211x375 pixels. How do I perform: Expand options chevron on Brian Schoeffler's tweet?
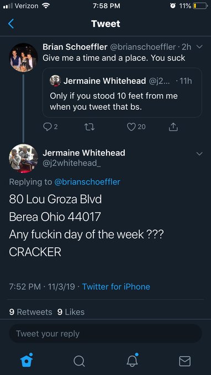click(199, 47)
